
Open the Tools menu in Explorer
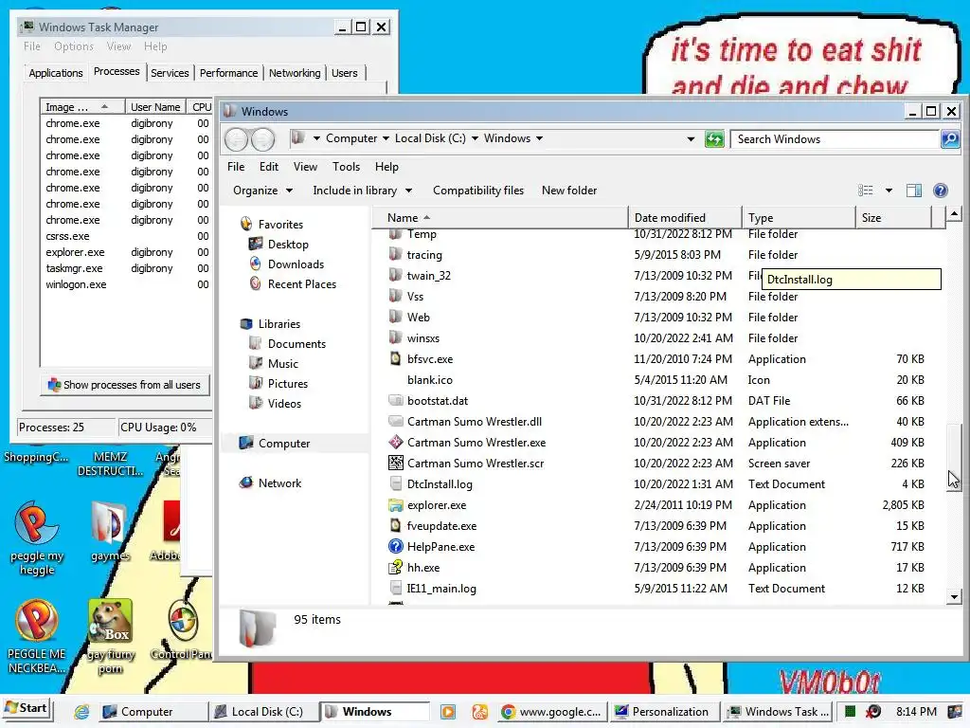(346, 167)
